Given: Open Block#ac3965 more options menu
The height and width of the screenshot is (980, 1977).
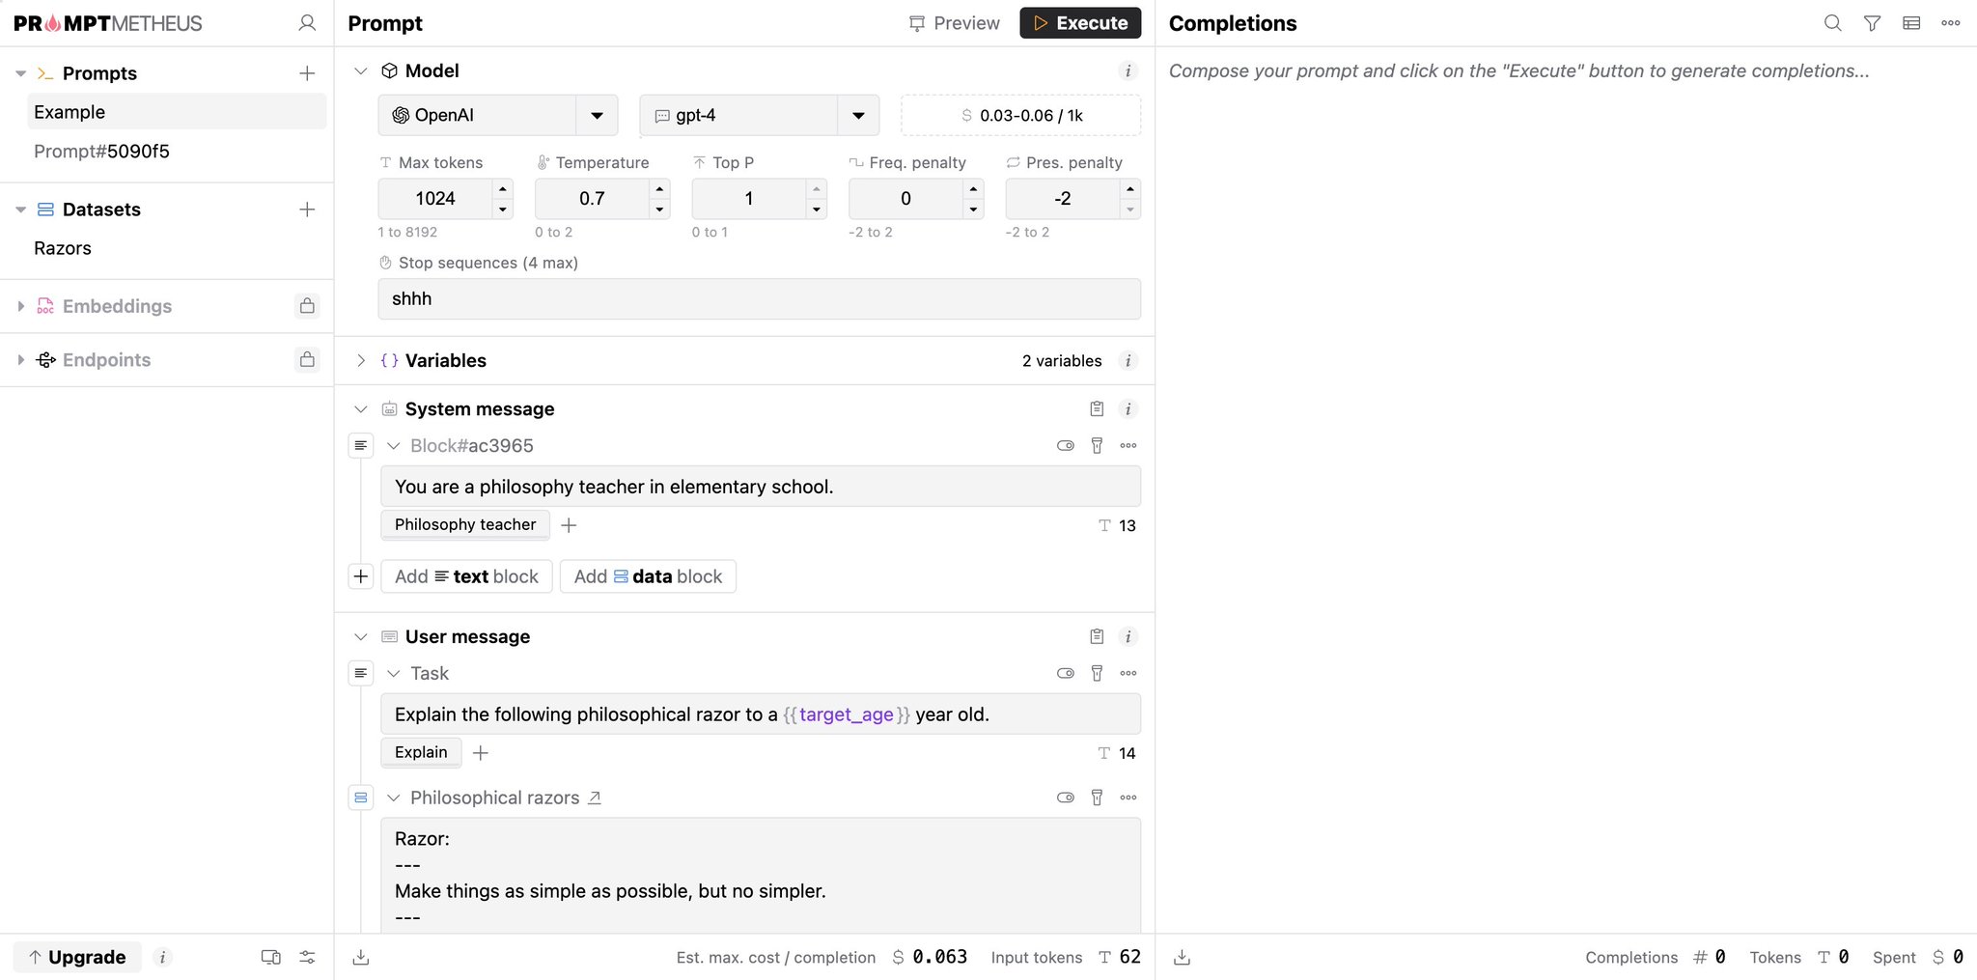Looking at the screenshot, I should click(1128, 445).
